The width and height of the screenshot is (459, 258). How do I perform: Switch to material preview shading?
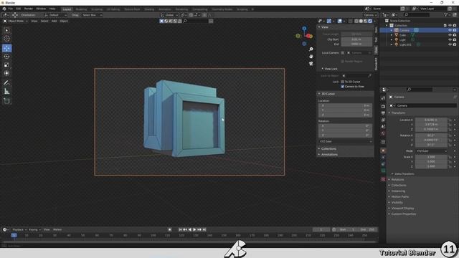click(x=366, y=21)
